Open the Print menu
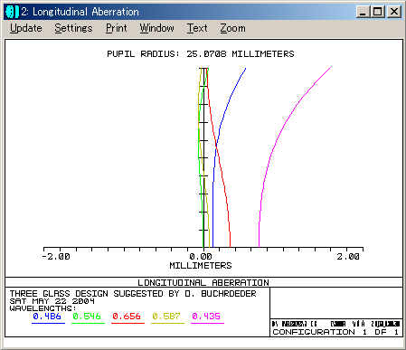The image size is (406, 350). tap(117, 28)
